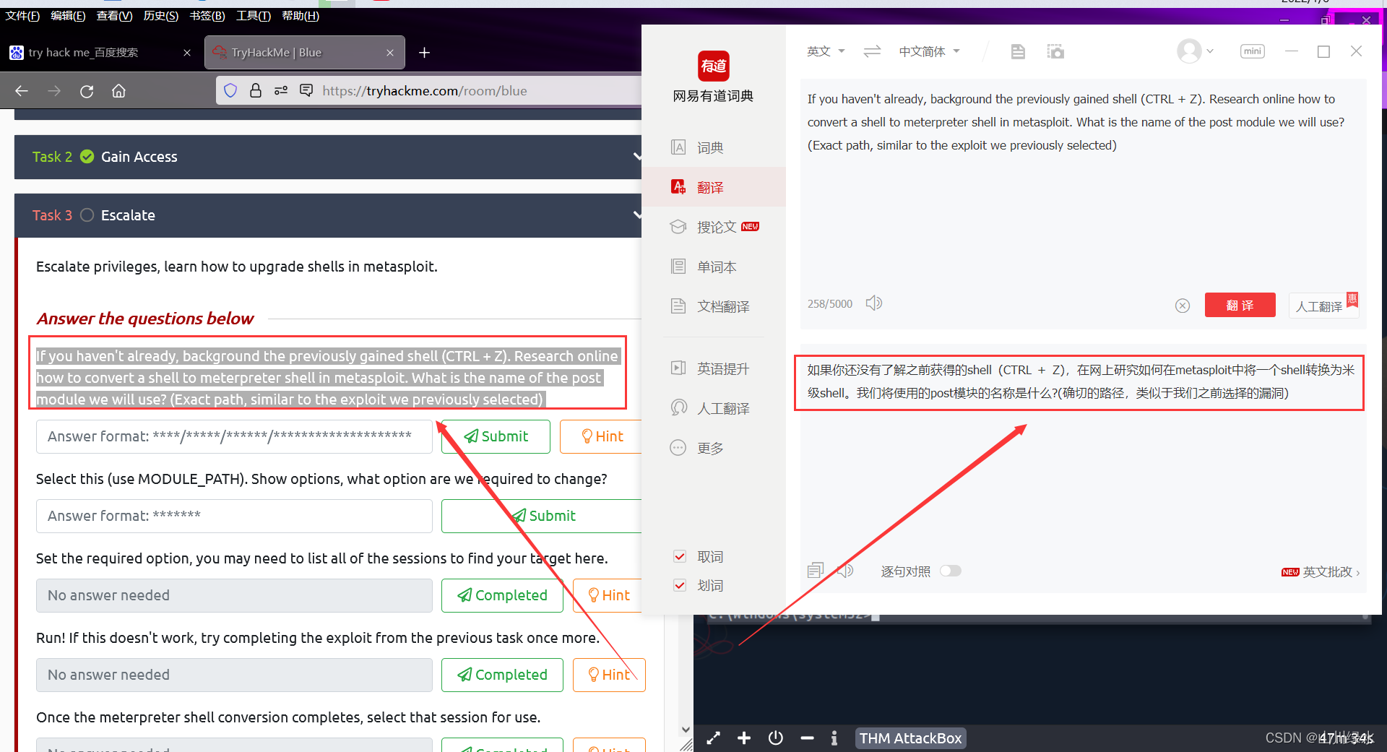
Task: Switch Youdao to mini mode
Action: (1253, 51)
